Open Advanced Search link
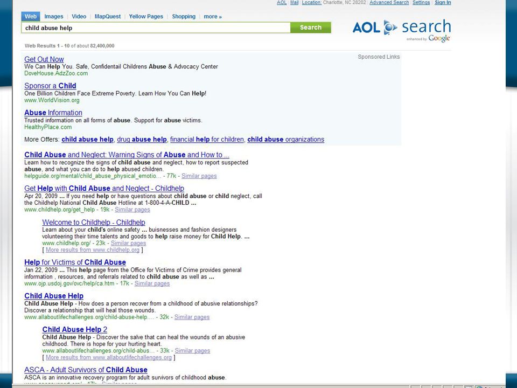Viewport: 517px width, 388px height. click(x=389, y=3)
